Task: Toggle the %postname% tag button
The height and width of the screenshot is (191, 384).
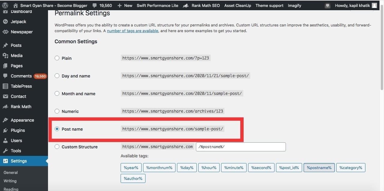Action: pos(319,168)
